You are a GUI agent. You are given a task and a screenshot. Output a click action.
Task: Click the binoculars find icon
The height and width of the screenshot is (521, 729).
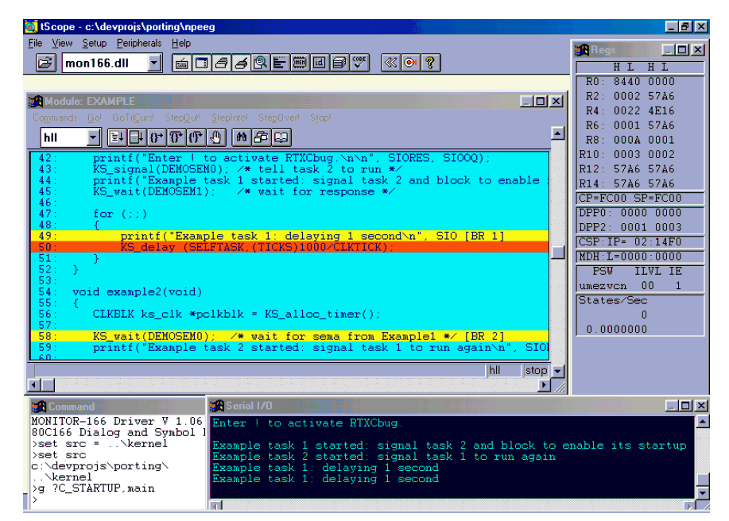[x=242, y=137]
